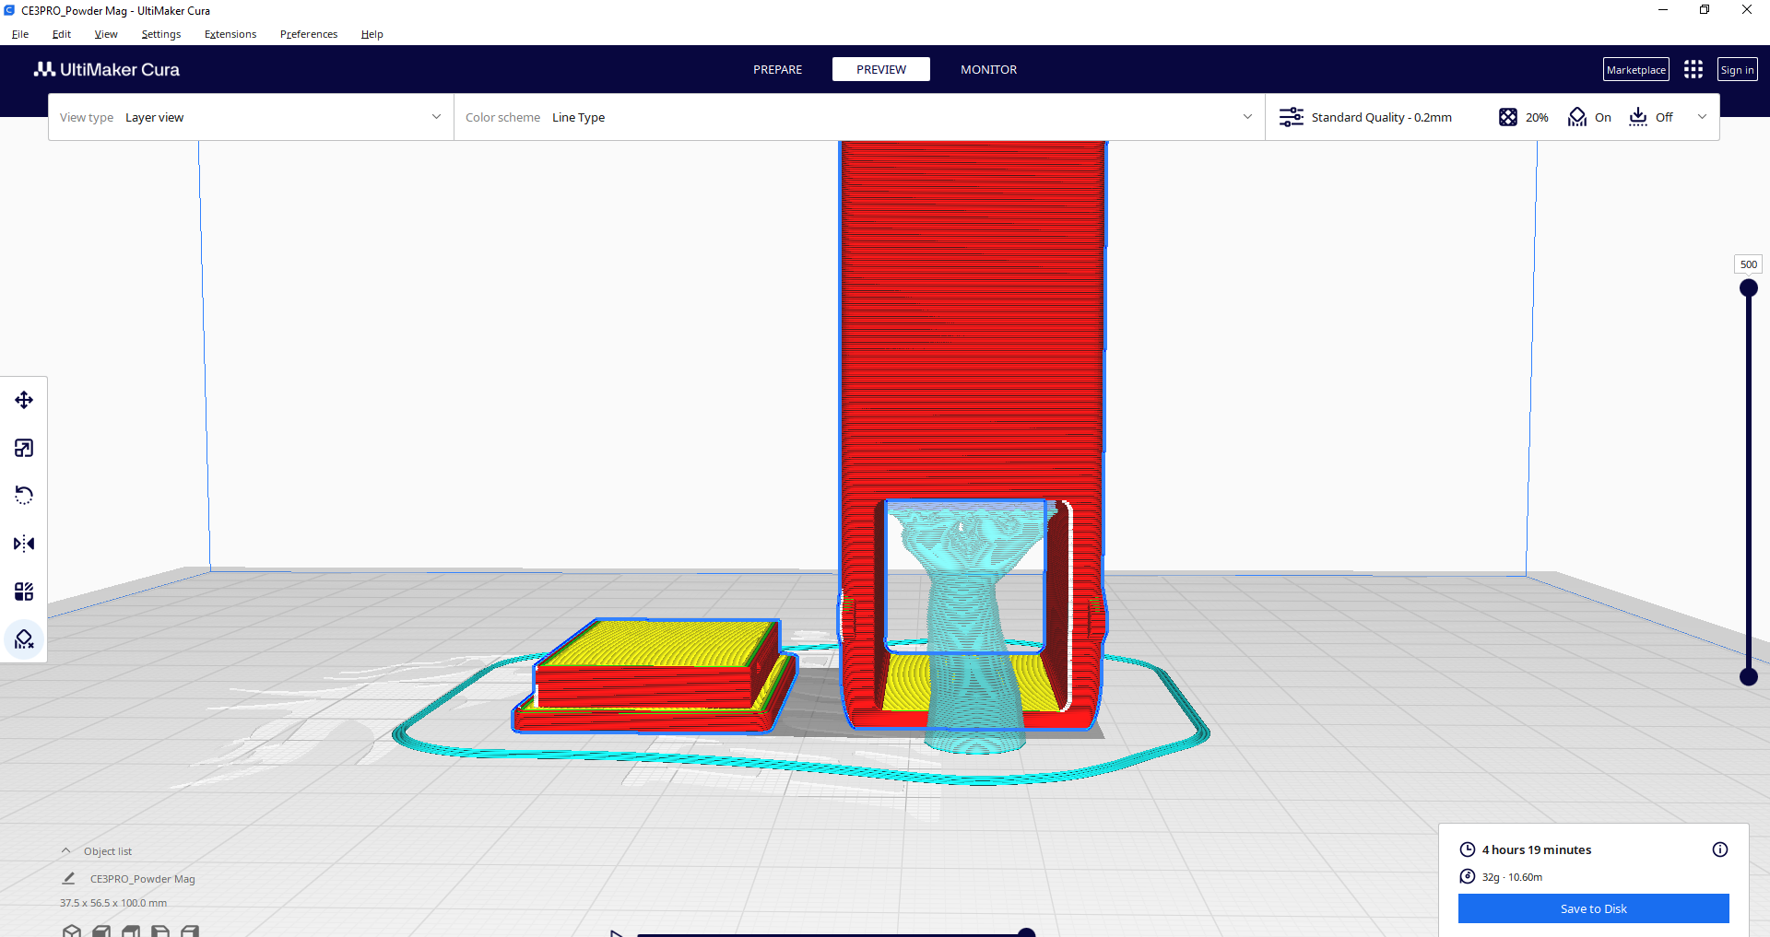Switch to the PREVIEW stage

881,69
